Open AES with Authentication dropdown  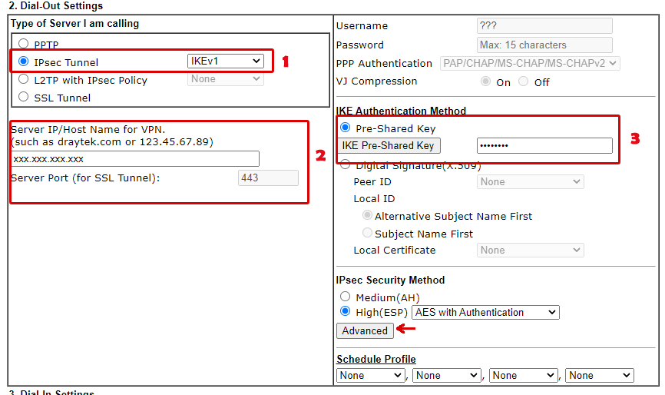click(485, 313)
